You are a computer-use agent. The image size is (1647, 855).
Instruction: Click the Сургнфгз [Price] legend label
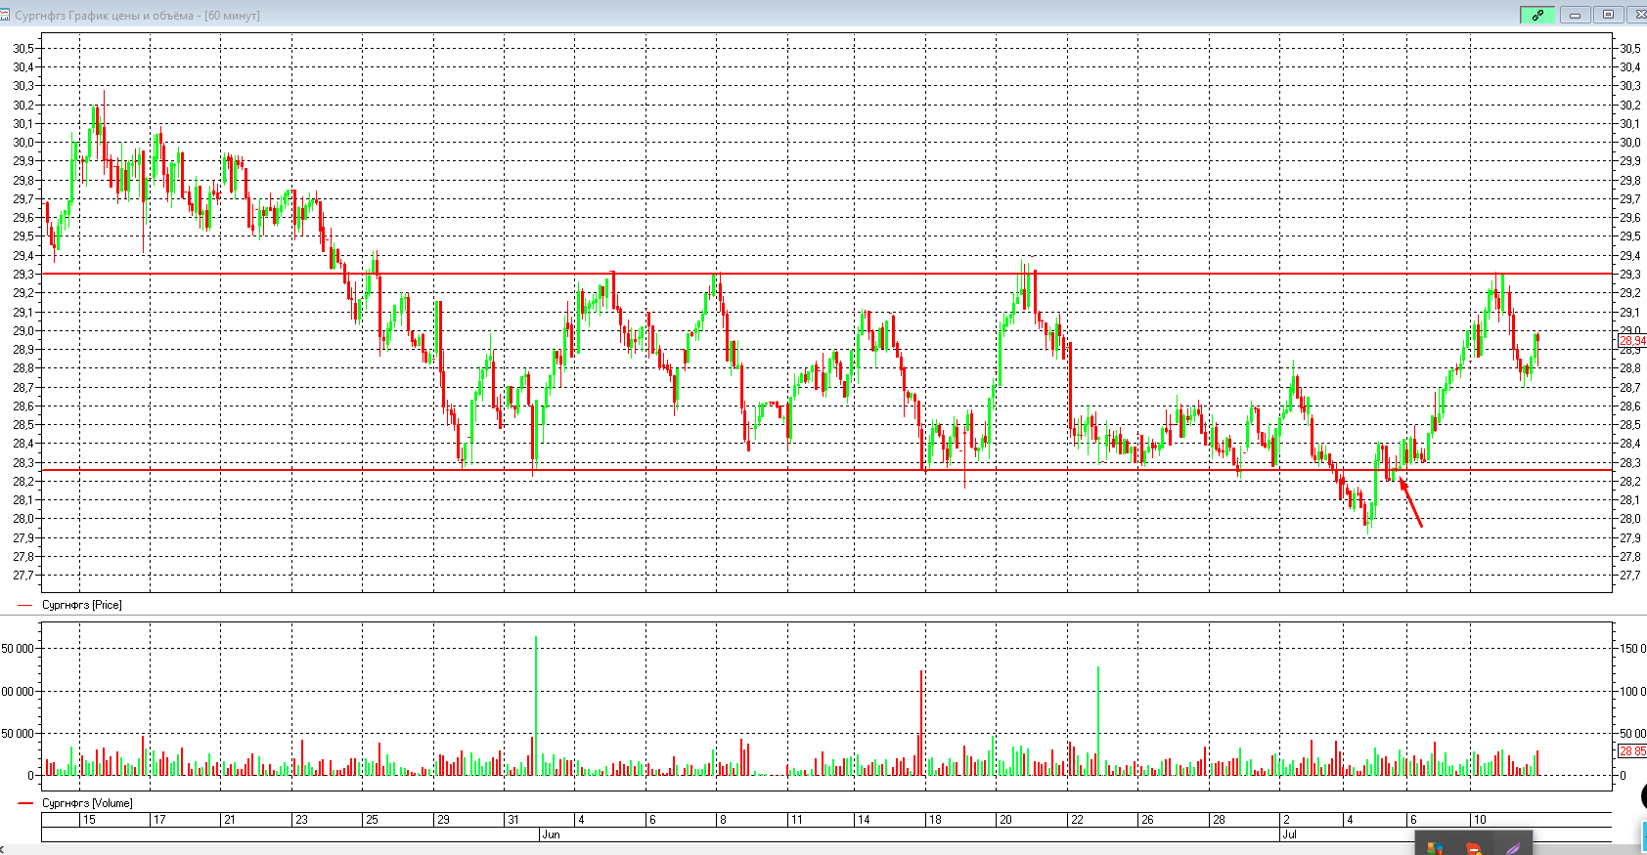tap(81, 605)
